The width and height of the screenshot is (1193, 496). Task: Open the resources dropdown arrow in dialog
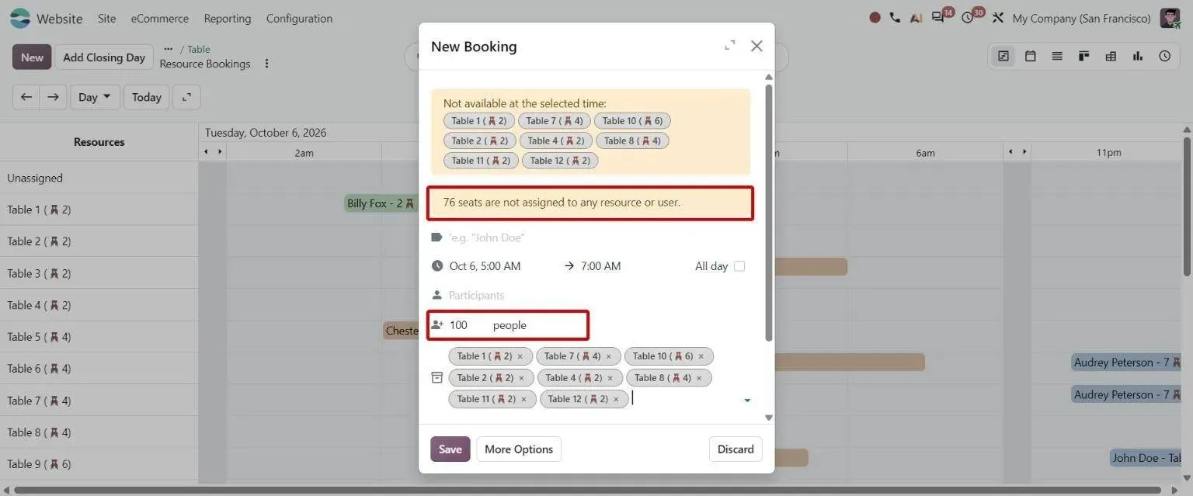(747, 401)
